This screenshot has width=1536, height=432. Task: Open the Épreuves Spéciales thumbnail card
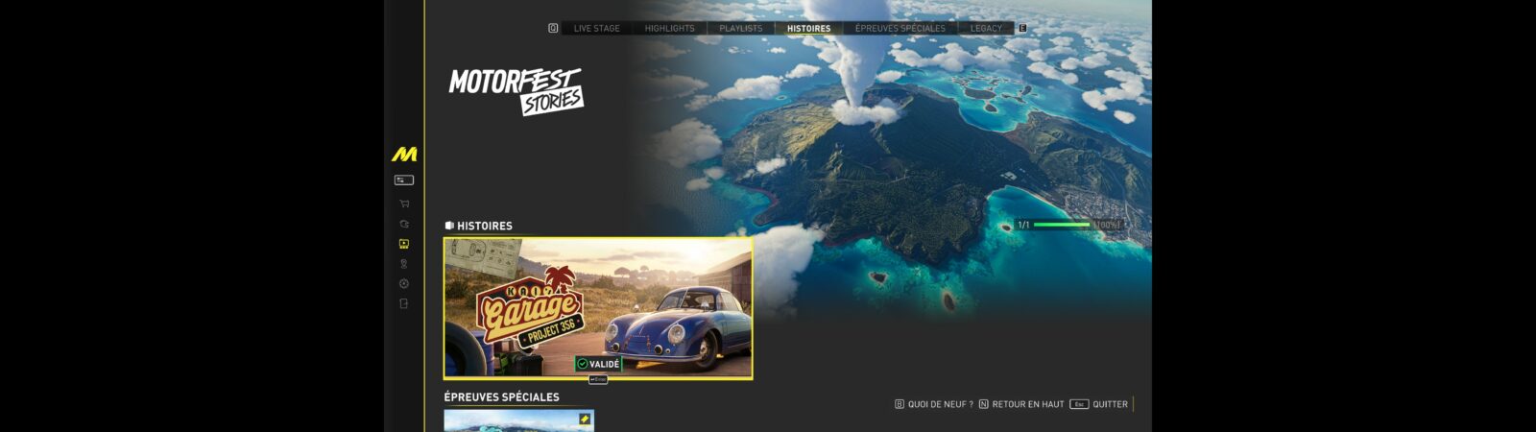pyautogui.click(x=519, y=420)
